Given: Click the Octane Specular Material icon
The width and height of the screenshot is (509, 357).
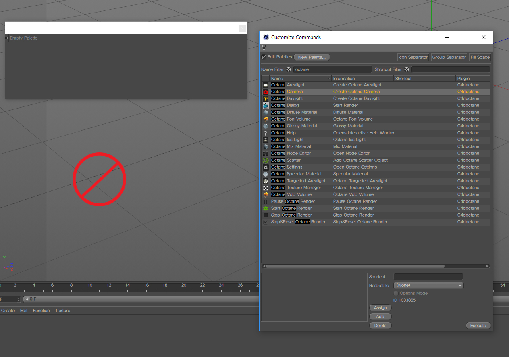Looking at the screenshot, I should coord(266,174).
